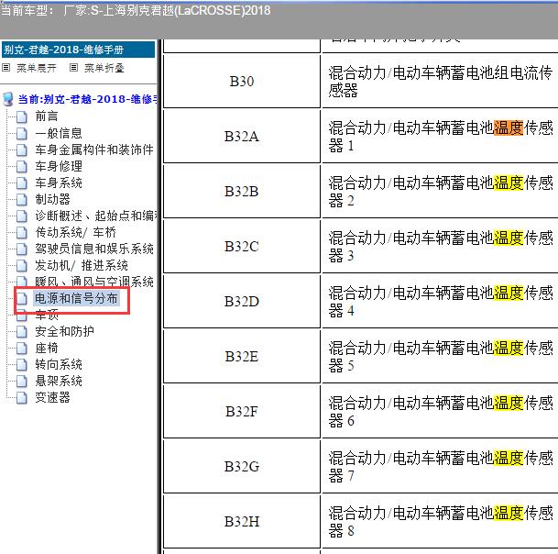558x554 pixels.
Task: Click the page icon beside 转向系统
Action: [x=22, y=364]
